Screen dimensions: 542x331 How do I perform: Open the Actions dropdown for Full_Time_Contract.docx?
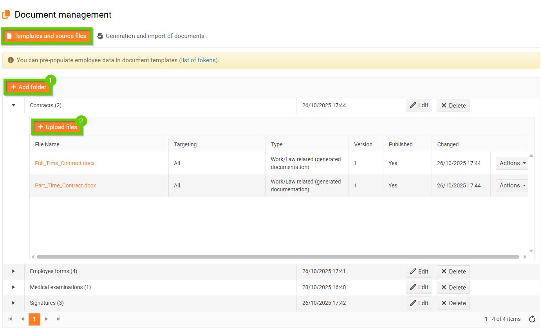(513, 163)
